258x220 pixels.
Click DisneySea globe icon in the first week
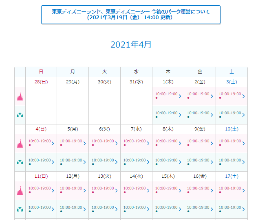tap(20, 115)
